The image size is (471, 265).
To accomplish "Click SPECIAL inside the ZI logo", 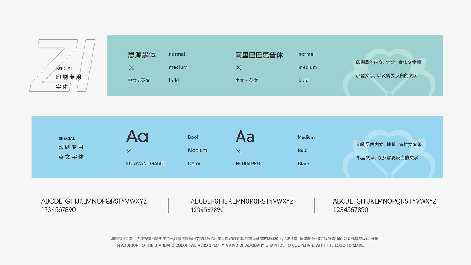I will tap(64, 68).
